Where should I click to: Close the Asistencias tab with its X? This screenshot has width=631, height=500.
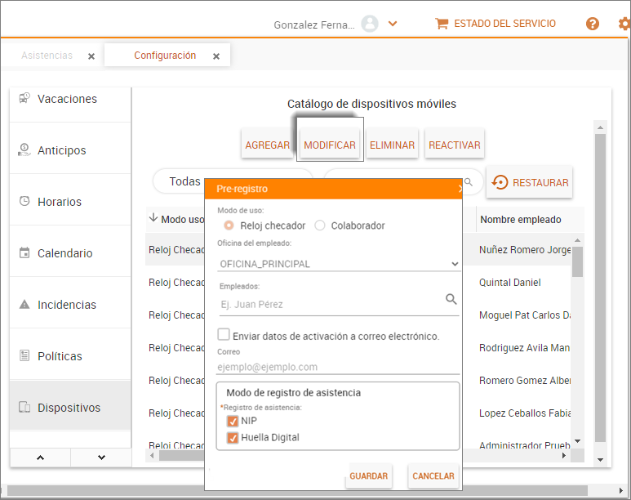pos(91,56)
